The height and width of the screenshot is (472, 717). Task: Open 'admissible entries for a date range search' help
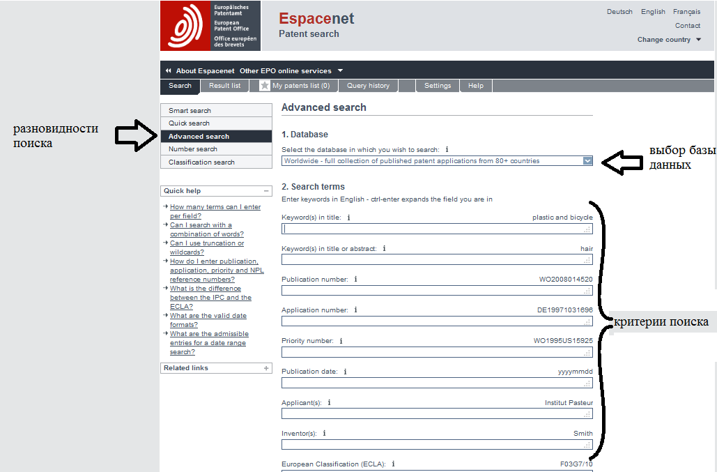pos(209,343)
